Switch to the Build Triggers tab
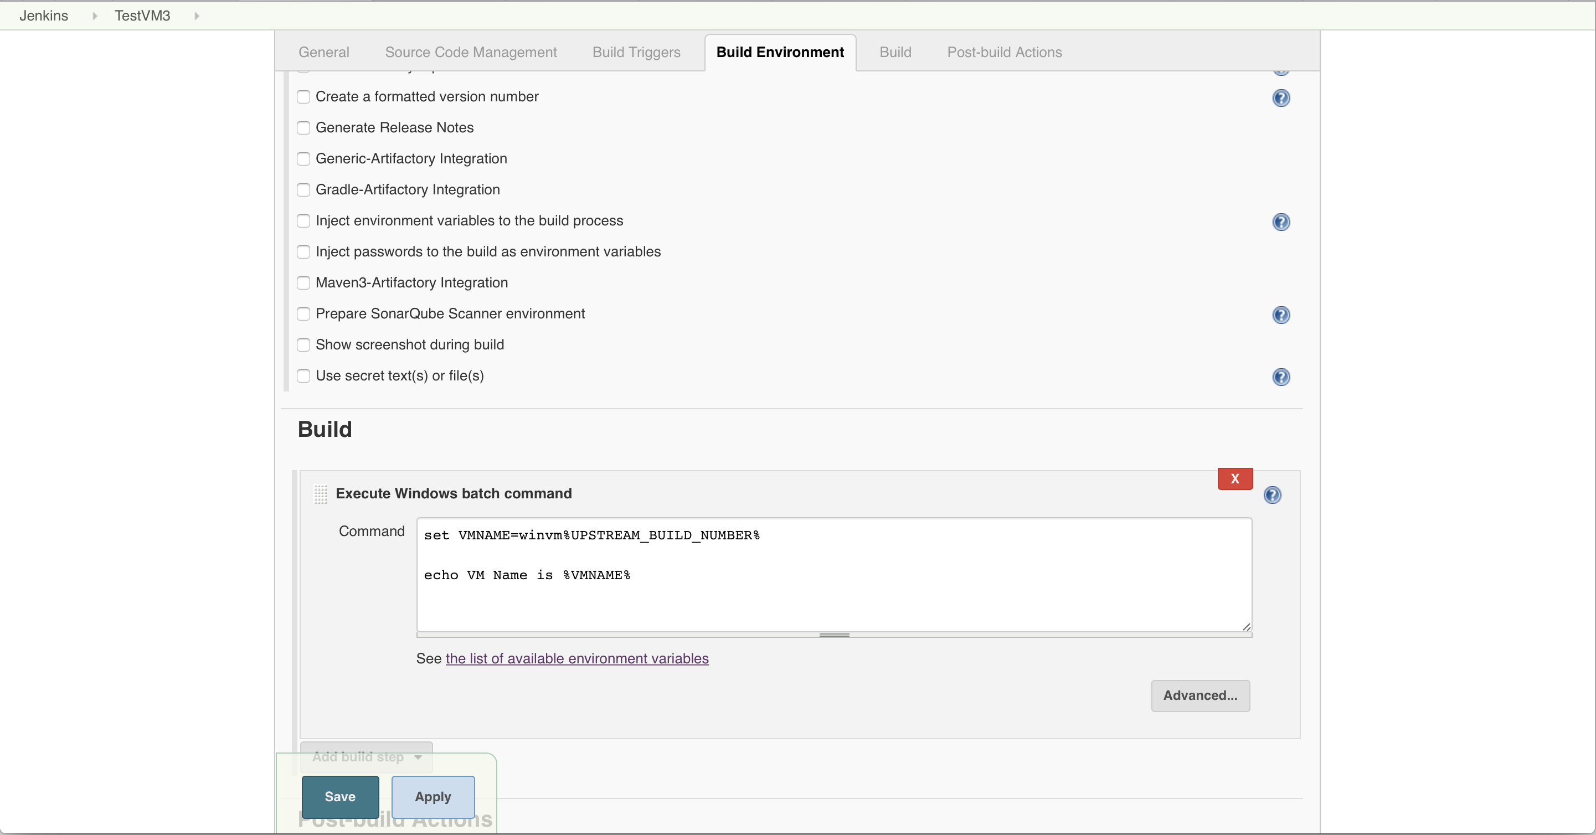The width and height of the screenshot is (1596, 835). (x=635, y=51)
